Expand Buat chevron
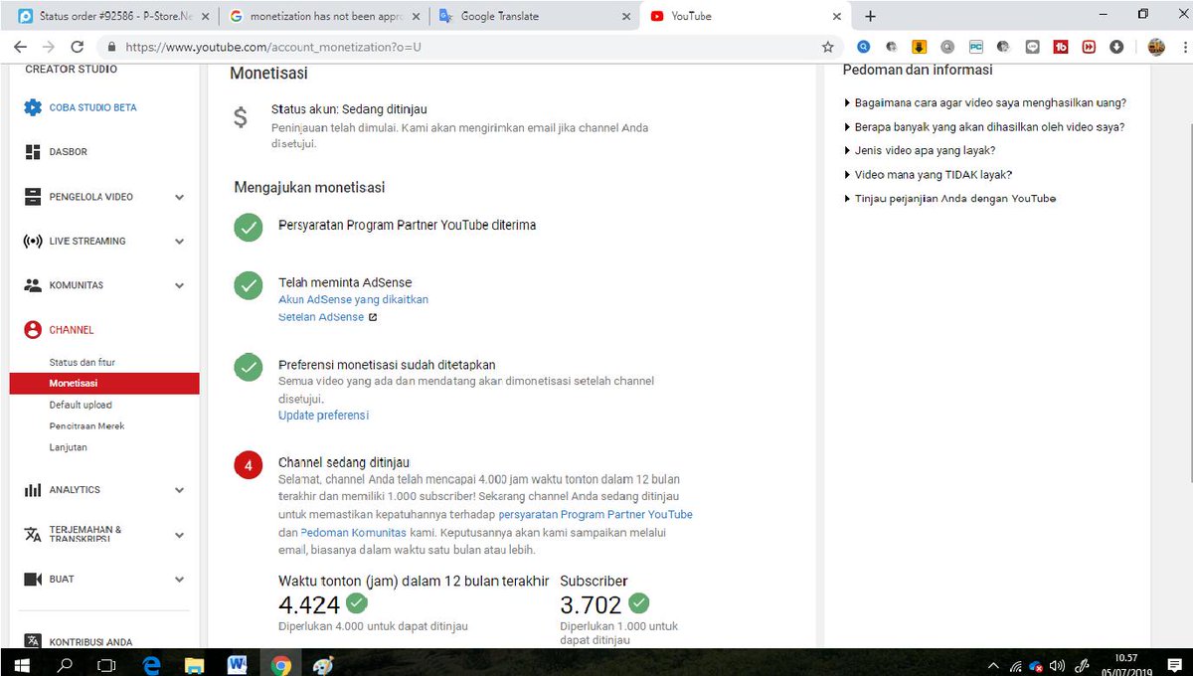 [x=179, y=579]
